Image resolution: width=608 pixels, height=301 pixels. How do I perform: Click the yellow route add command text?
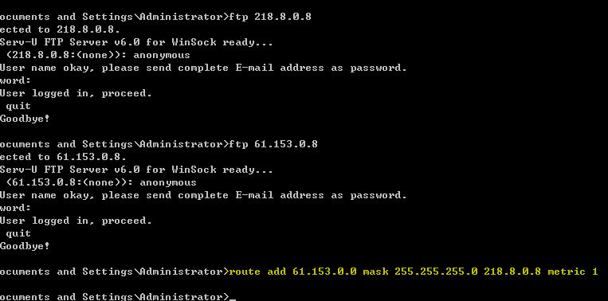(x=414, y=272)
